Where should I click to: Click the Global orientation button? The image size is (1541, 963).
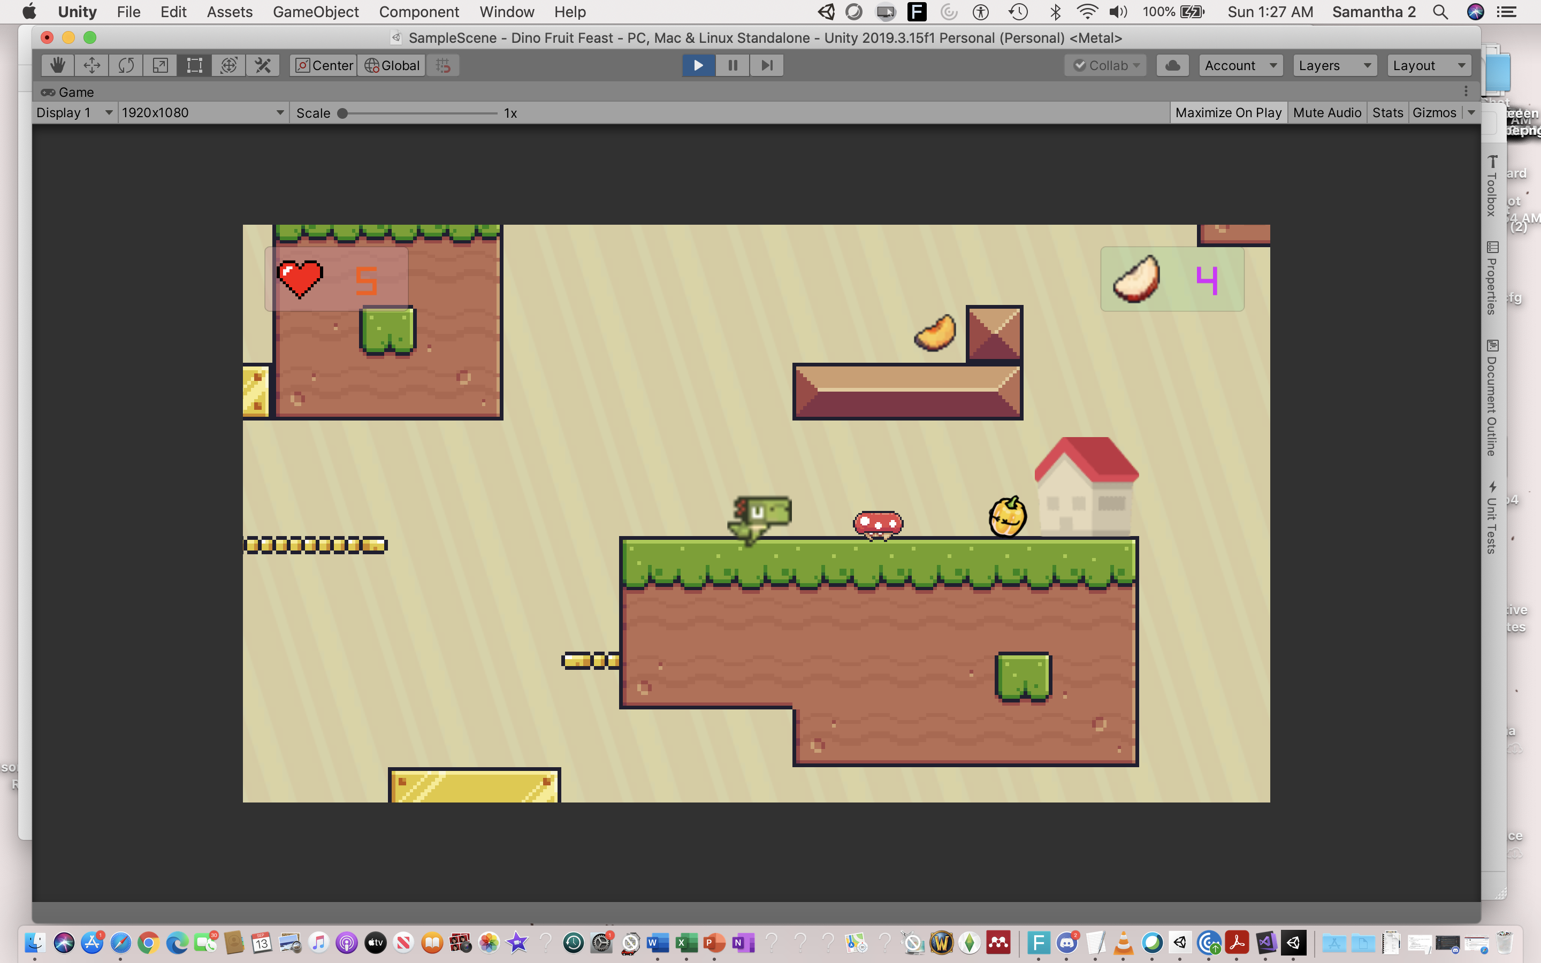point(392,65)
